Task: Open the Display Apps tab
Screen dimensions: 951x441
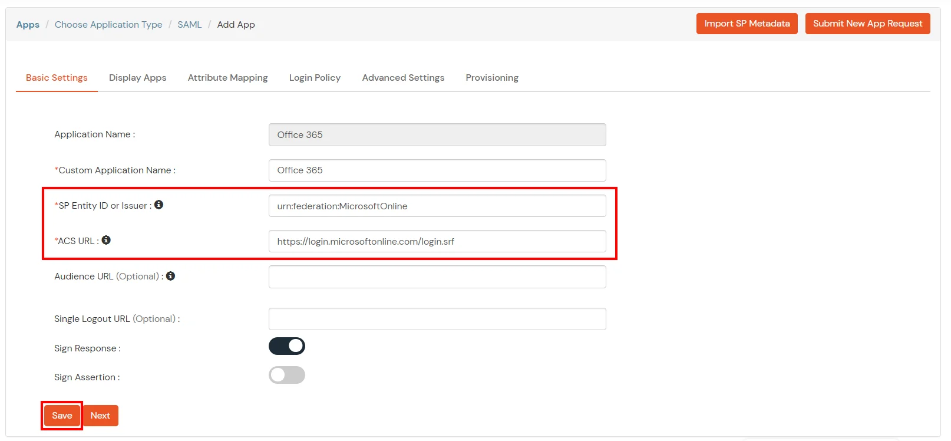Action: 138,78
